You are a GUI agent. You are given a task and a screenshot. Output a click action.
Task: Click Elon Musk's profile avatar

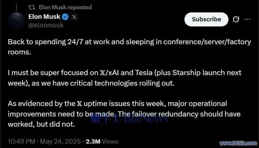(x=16, y=21)
